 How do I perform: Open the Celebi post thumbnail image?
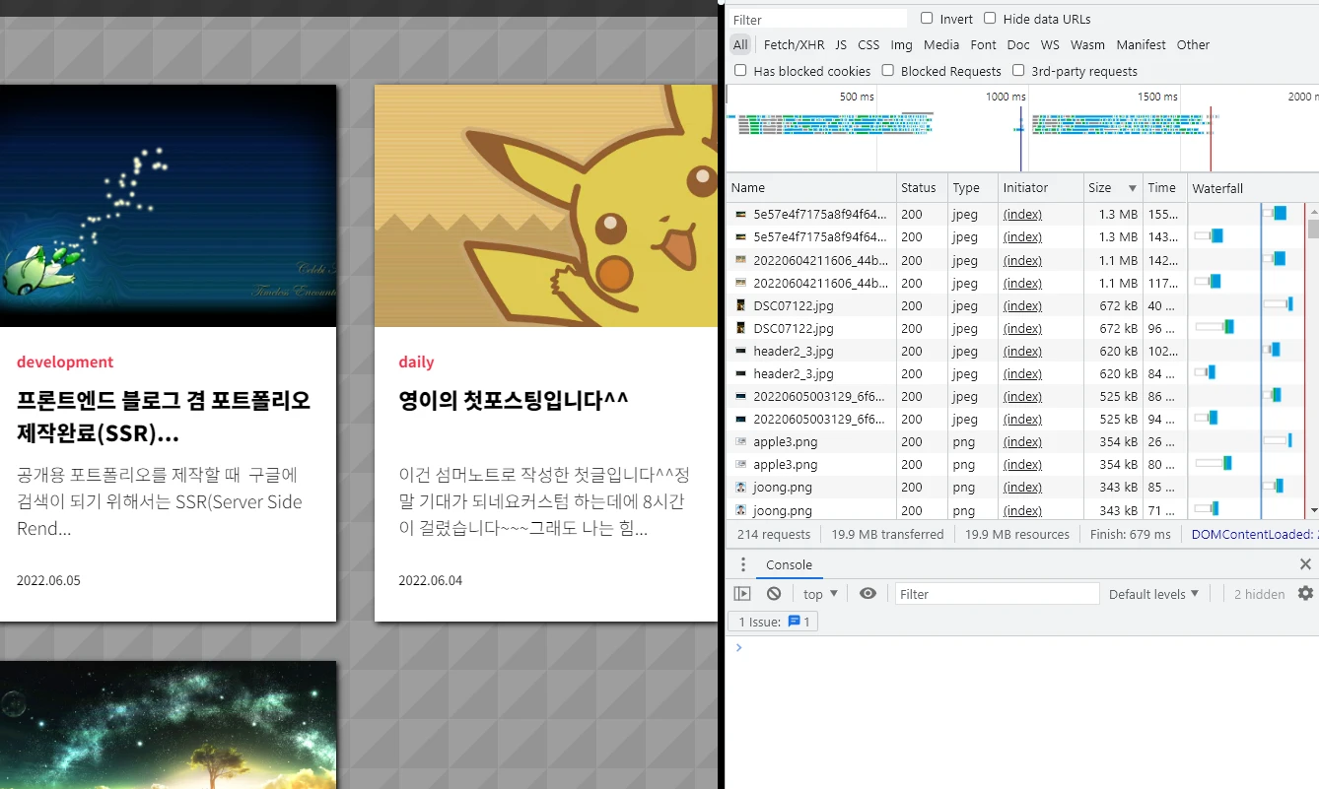pyautogui.click(x=168, y=206)
